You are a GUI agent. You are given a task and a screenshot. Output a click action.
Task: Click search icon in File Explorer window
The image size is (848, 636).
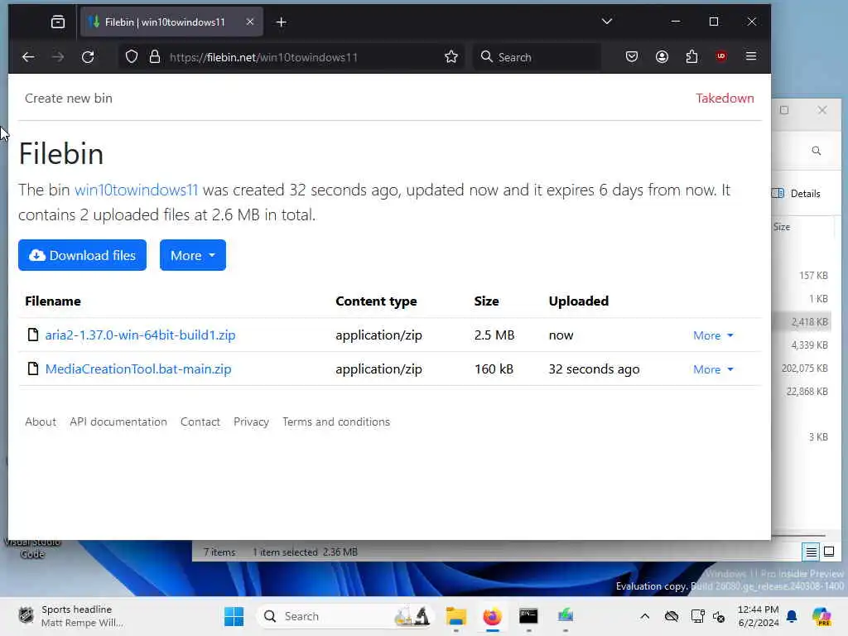click(816, 151)
